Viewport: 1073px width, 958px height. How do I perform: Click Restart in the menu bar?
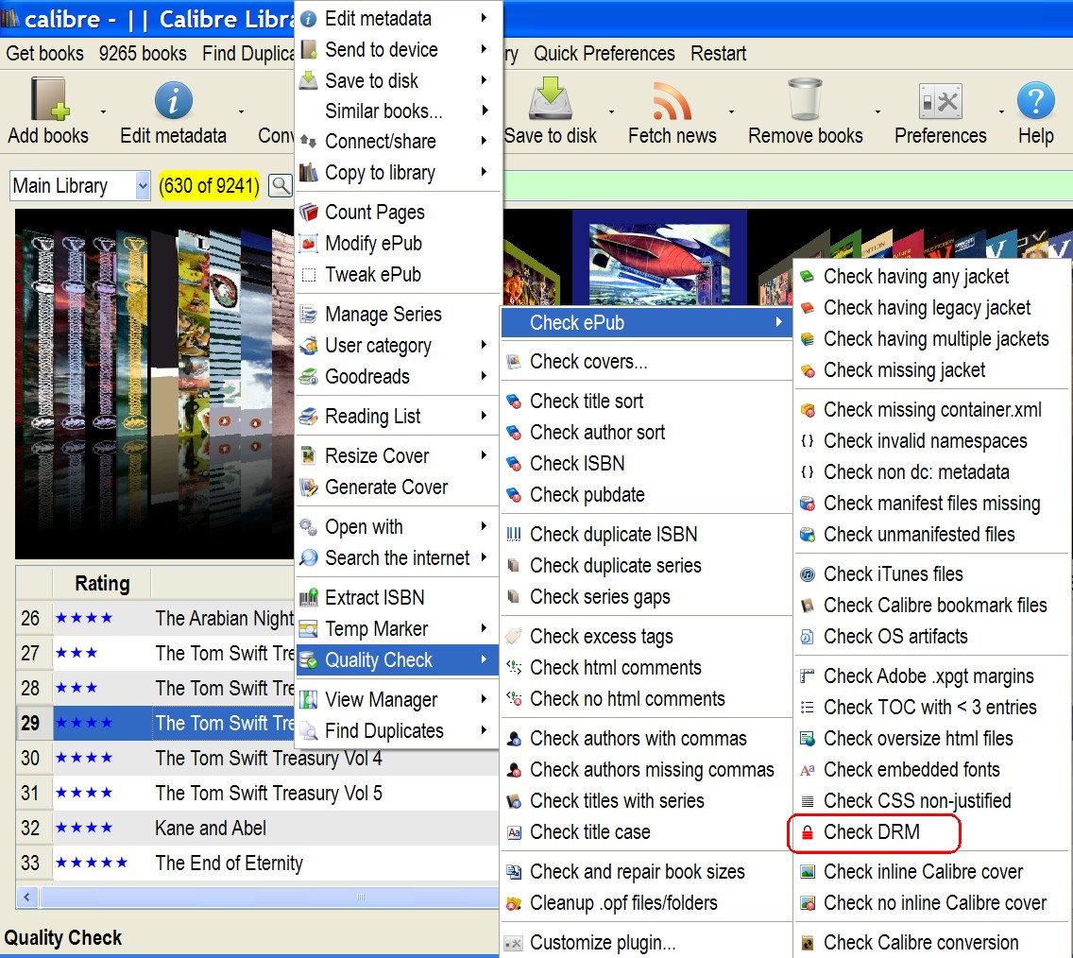(718, 53)
